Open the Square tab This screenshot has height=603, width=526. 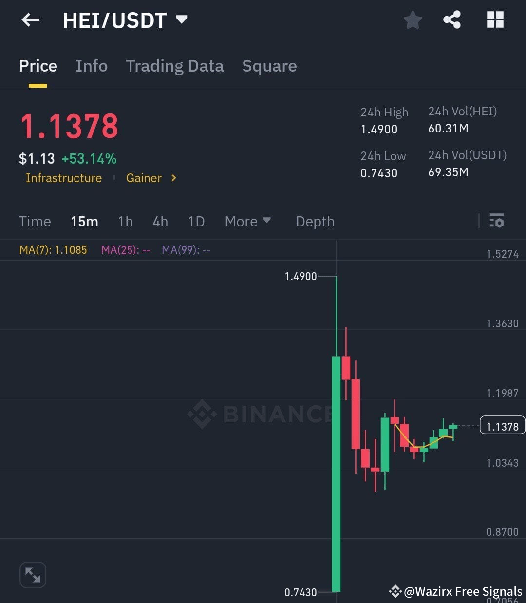coord(269,66)
